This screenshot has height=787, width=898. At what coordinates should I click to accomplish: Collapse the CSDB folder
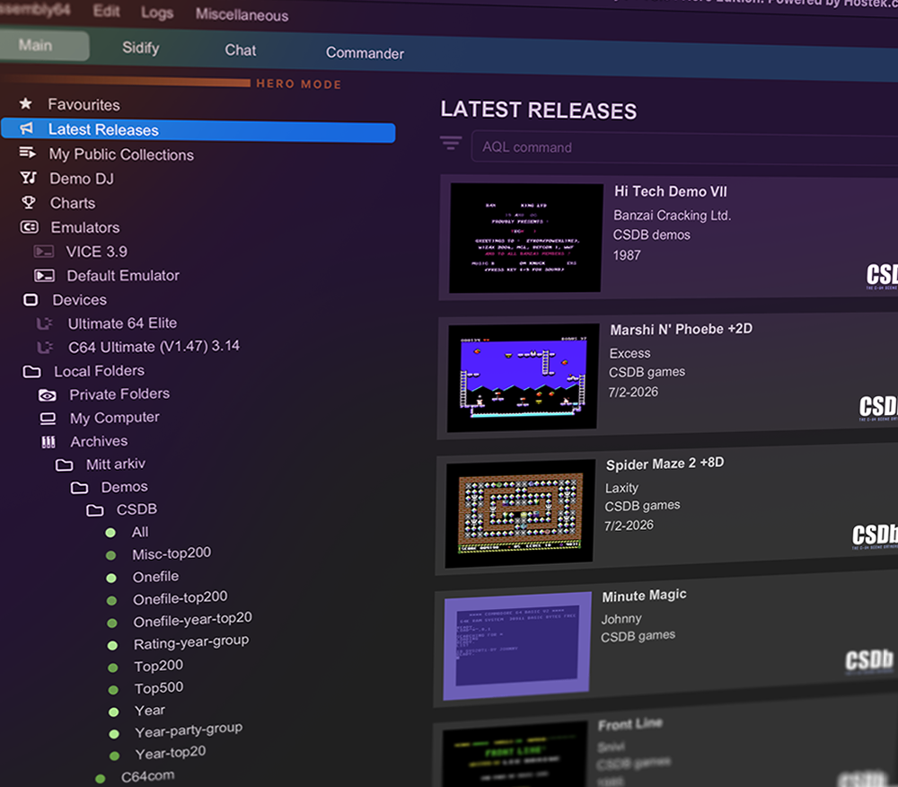[x=95, y=510]
